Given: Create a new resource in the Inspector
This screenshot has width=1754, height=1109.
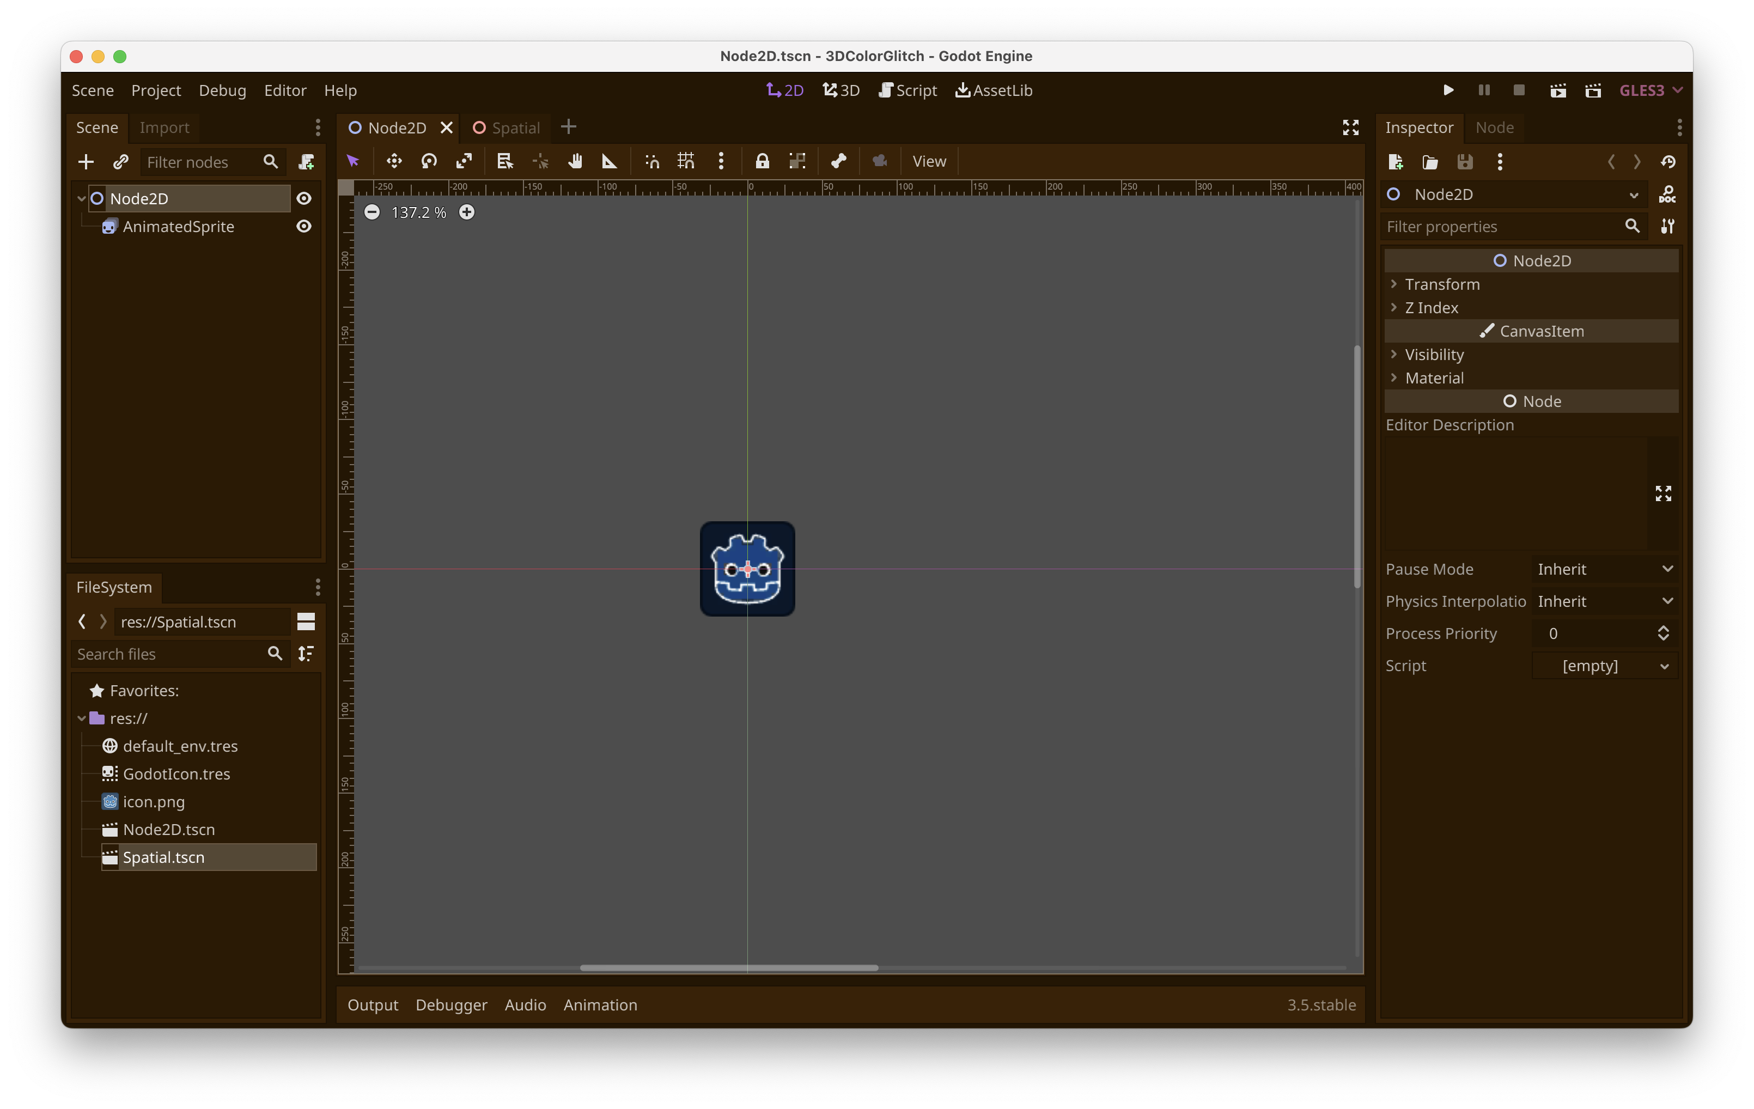Looking at the screenshot, I should tap(1396, 162).
